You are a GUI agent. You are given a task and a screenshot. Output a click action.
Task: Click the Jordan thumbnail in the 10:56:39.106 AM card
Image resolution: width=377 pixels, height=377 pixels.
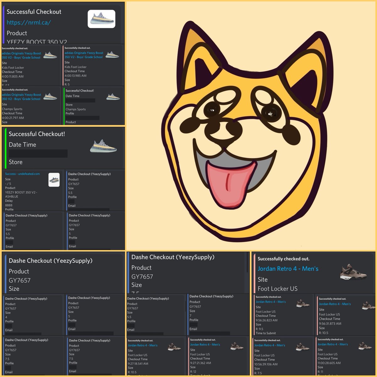pyautogui.click(x=303, y=347)
